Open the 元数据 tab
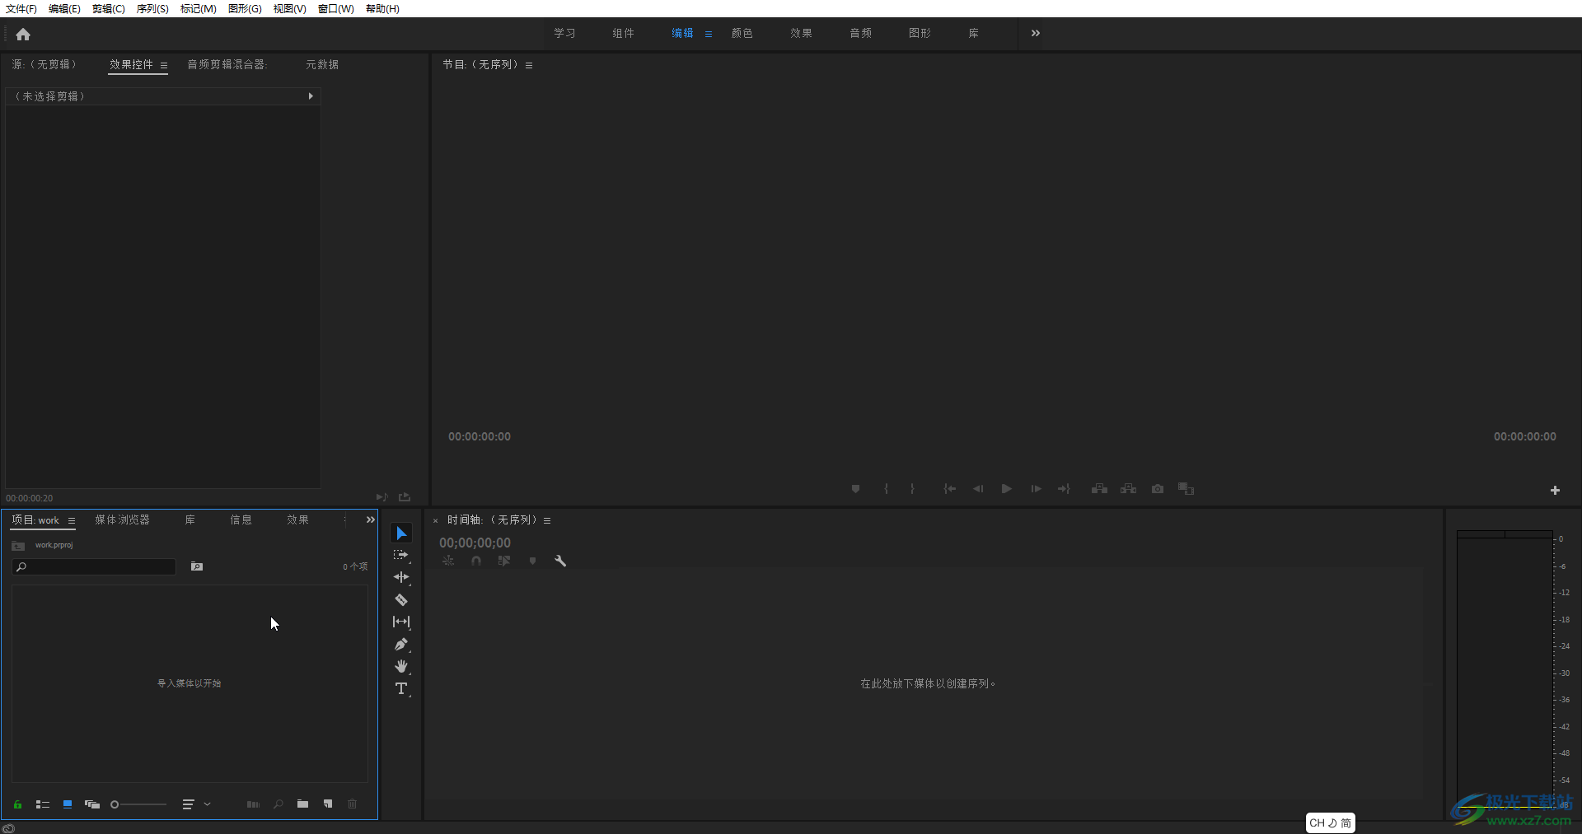The width and height of the screenshot is (1582, 834). click(322, 64)
